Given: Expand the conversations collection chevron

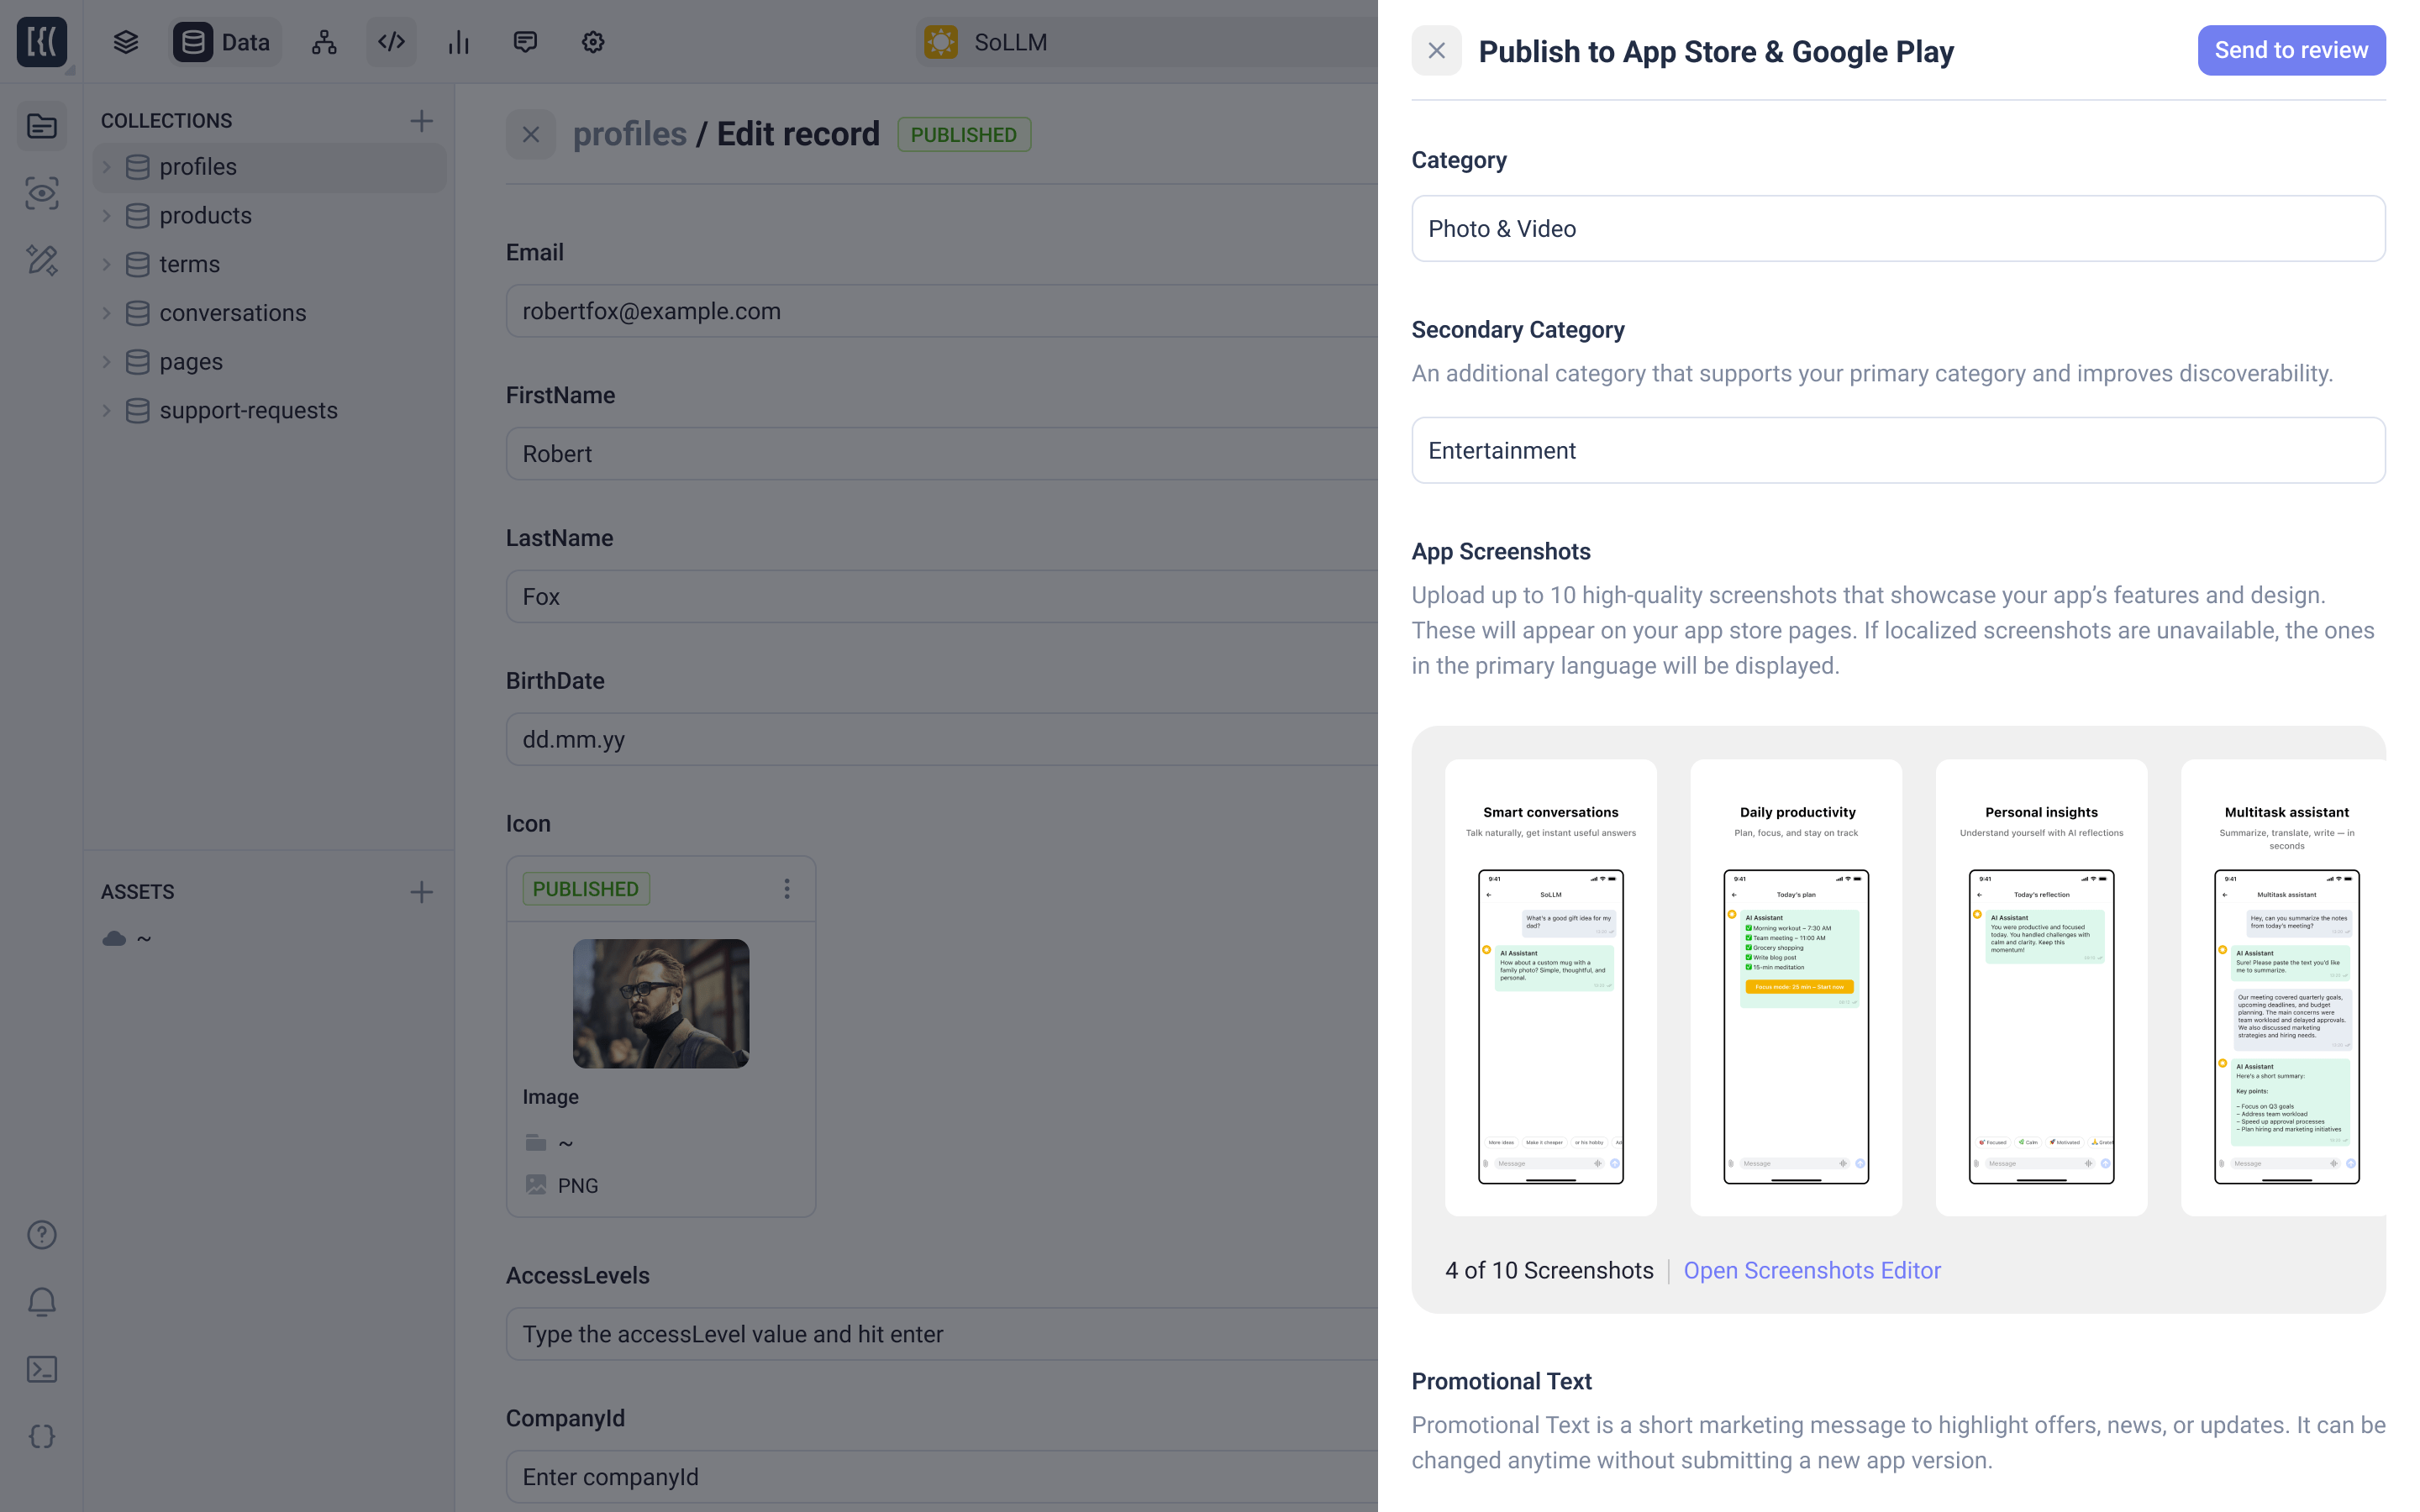Looking at the screenshot, I should pos(107,313).
